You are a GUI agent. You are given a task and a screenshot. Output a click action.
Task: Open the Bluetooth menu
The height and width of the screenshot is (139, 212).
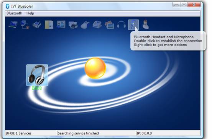pyautogui.click(x=14, y=13)
